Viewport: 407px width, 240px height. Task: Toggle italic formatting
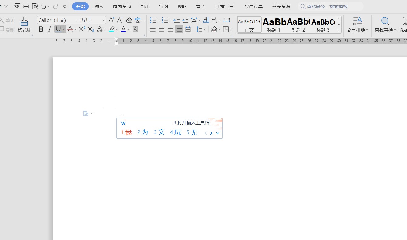point(49,29)
